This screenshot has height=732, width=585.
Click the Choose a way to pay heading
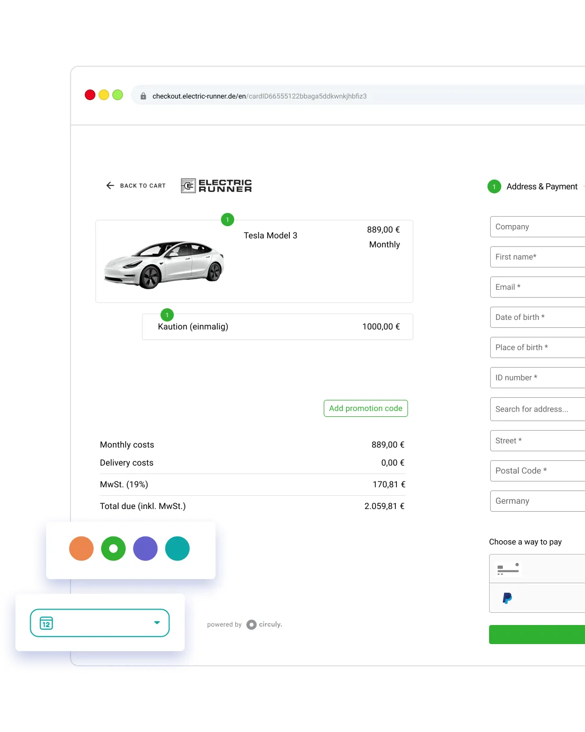tap(525, 542)
